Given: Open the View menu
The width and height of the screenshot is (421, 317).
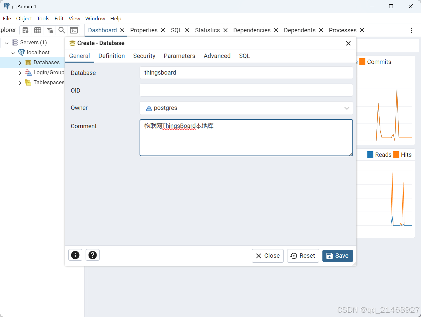Looking at the screenshot, I should (74, 19).
